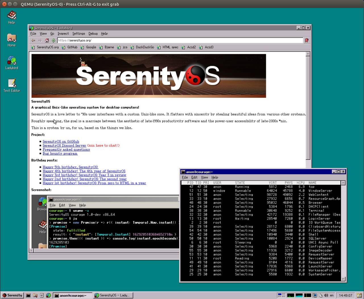Open the Happy 3rd birthday link

click(x=84, y=175)
